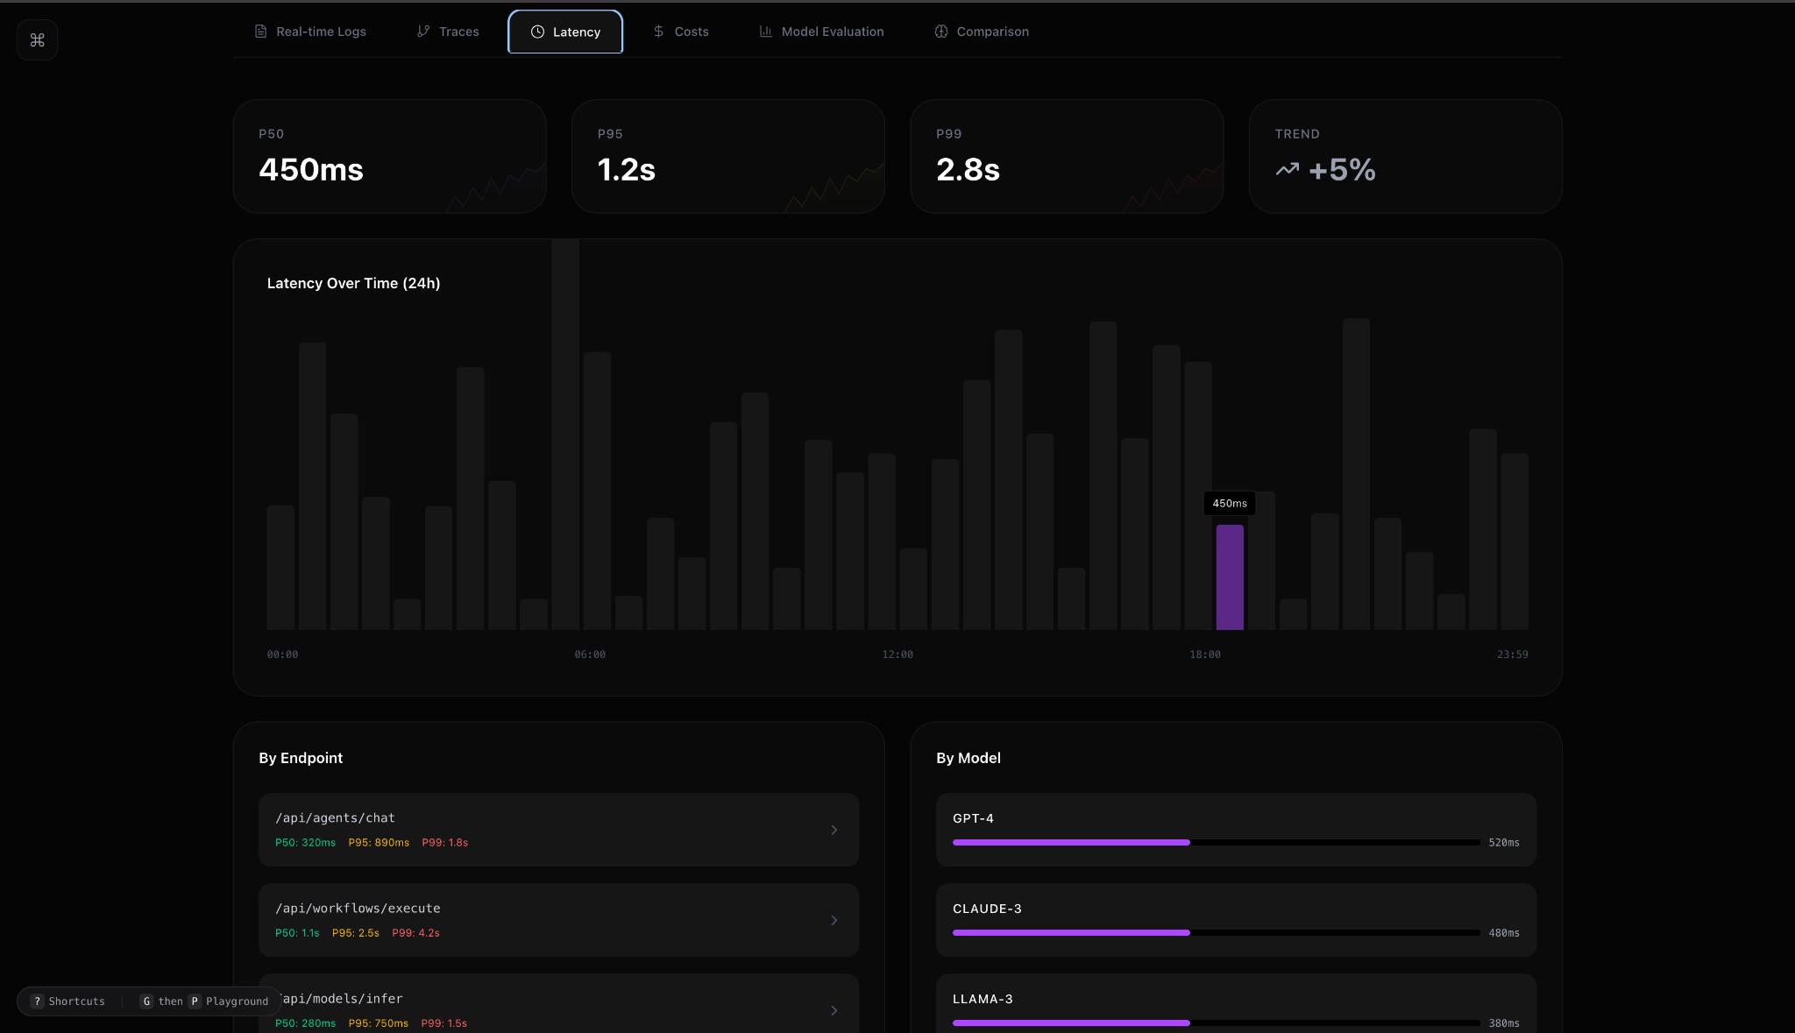Screen dimensions: 1795x1033
Task: Select the P50 450ms metric card
Action: click(x=389, y=156)
